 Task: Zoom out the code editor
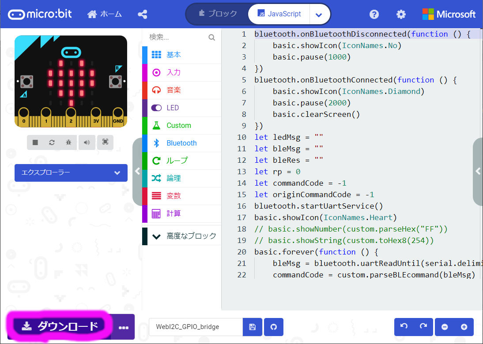click(445, 327)
